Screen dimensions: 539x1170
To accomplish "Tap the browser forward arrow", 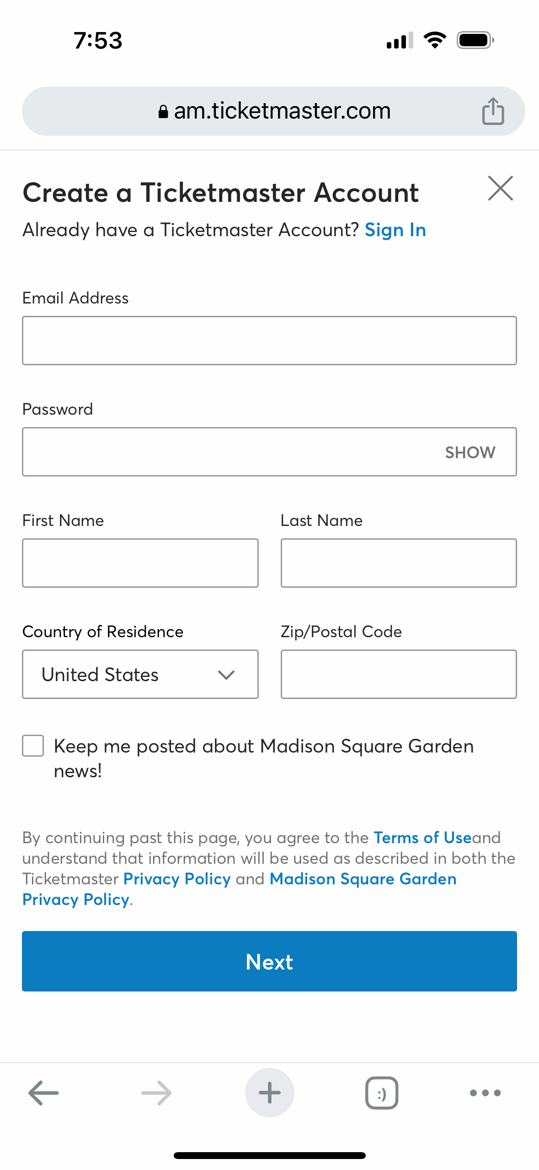I will click(156, 1093).
